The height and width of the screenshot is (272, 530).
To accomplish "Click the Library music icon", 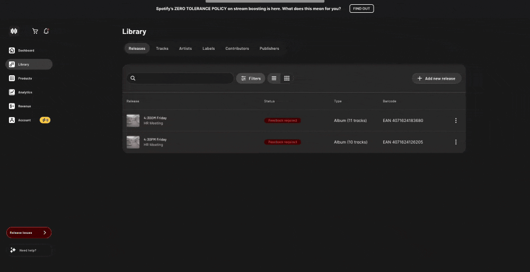I will tap(12, 64).
